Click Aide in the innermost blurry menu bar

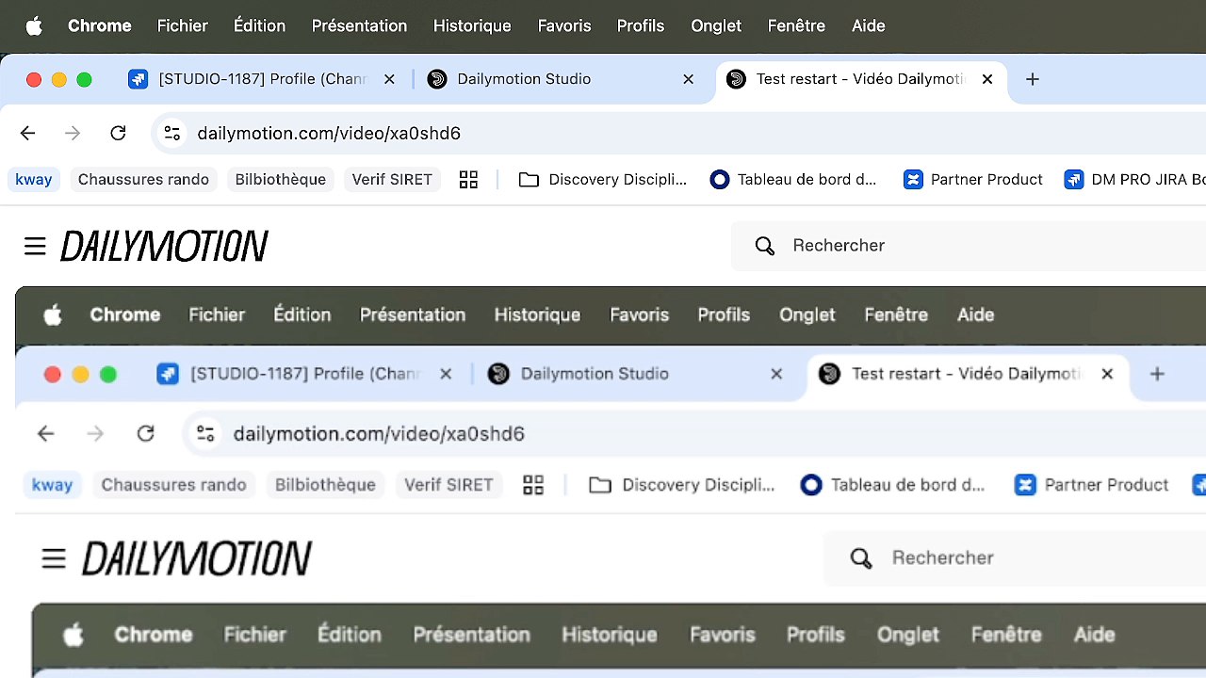coord(1094,635)
